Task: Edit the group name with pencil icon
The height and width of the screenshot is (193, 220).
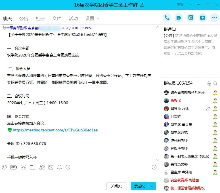Action: click(142, 5)
